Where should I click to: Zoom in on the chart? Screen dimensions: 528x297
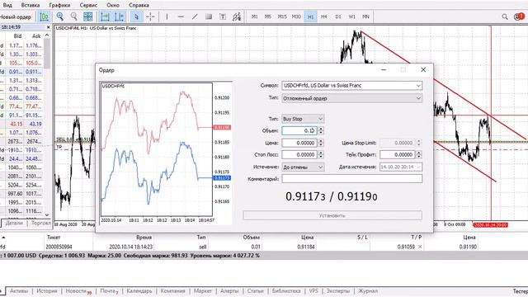(60, 16)
